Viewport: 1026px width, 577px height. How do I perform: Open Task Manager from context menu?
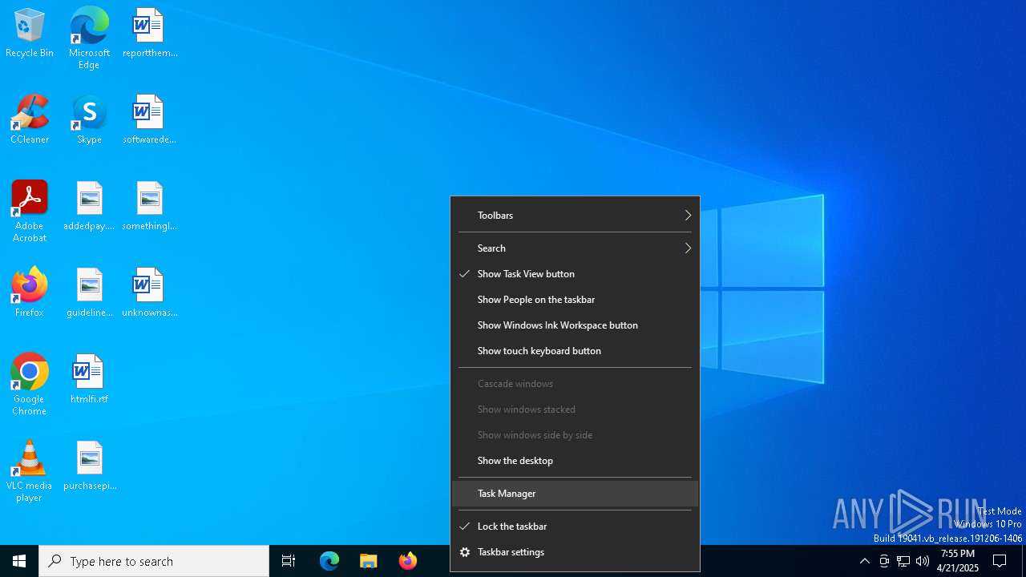click(x=575, y=494)
